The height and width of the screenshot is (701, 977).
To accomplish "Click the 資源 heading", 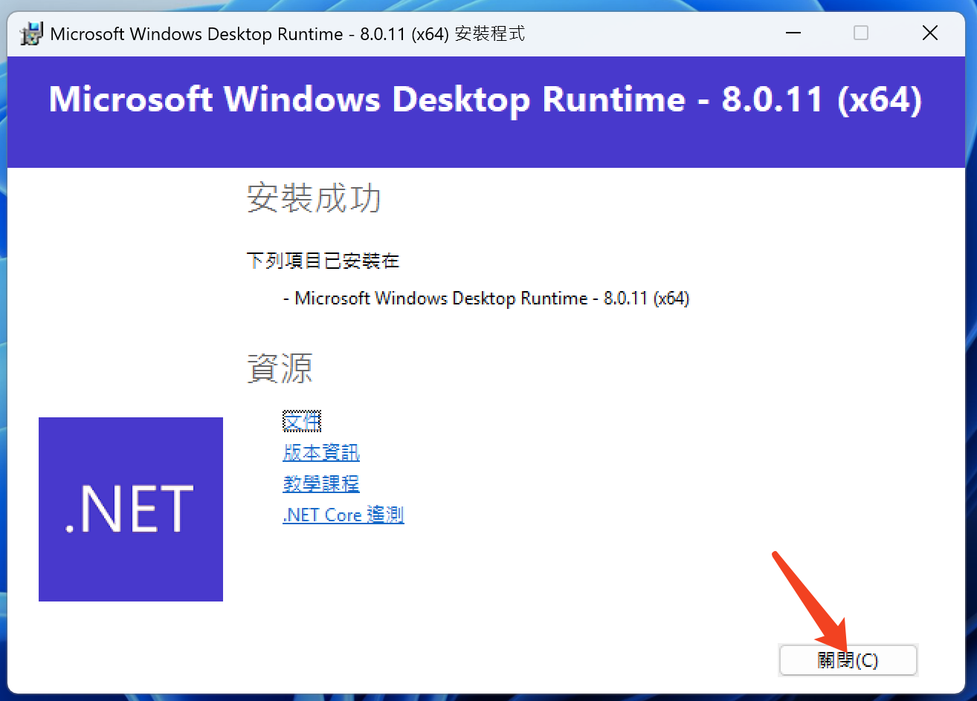I will tap(280, 368).
